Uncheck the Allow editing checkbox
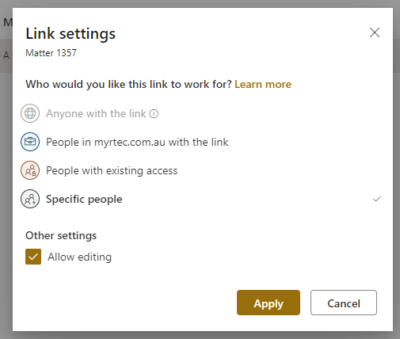Viewport: 400px width, 339px height. pyautogui.click(x=33, y=257)
